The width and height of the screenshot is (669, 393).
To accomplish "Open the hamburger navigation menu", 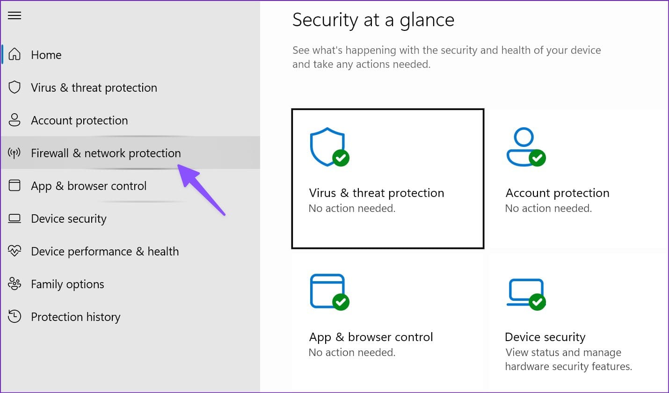I will click(x=15, y=15).
